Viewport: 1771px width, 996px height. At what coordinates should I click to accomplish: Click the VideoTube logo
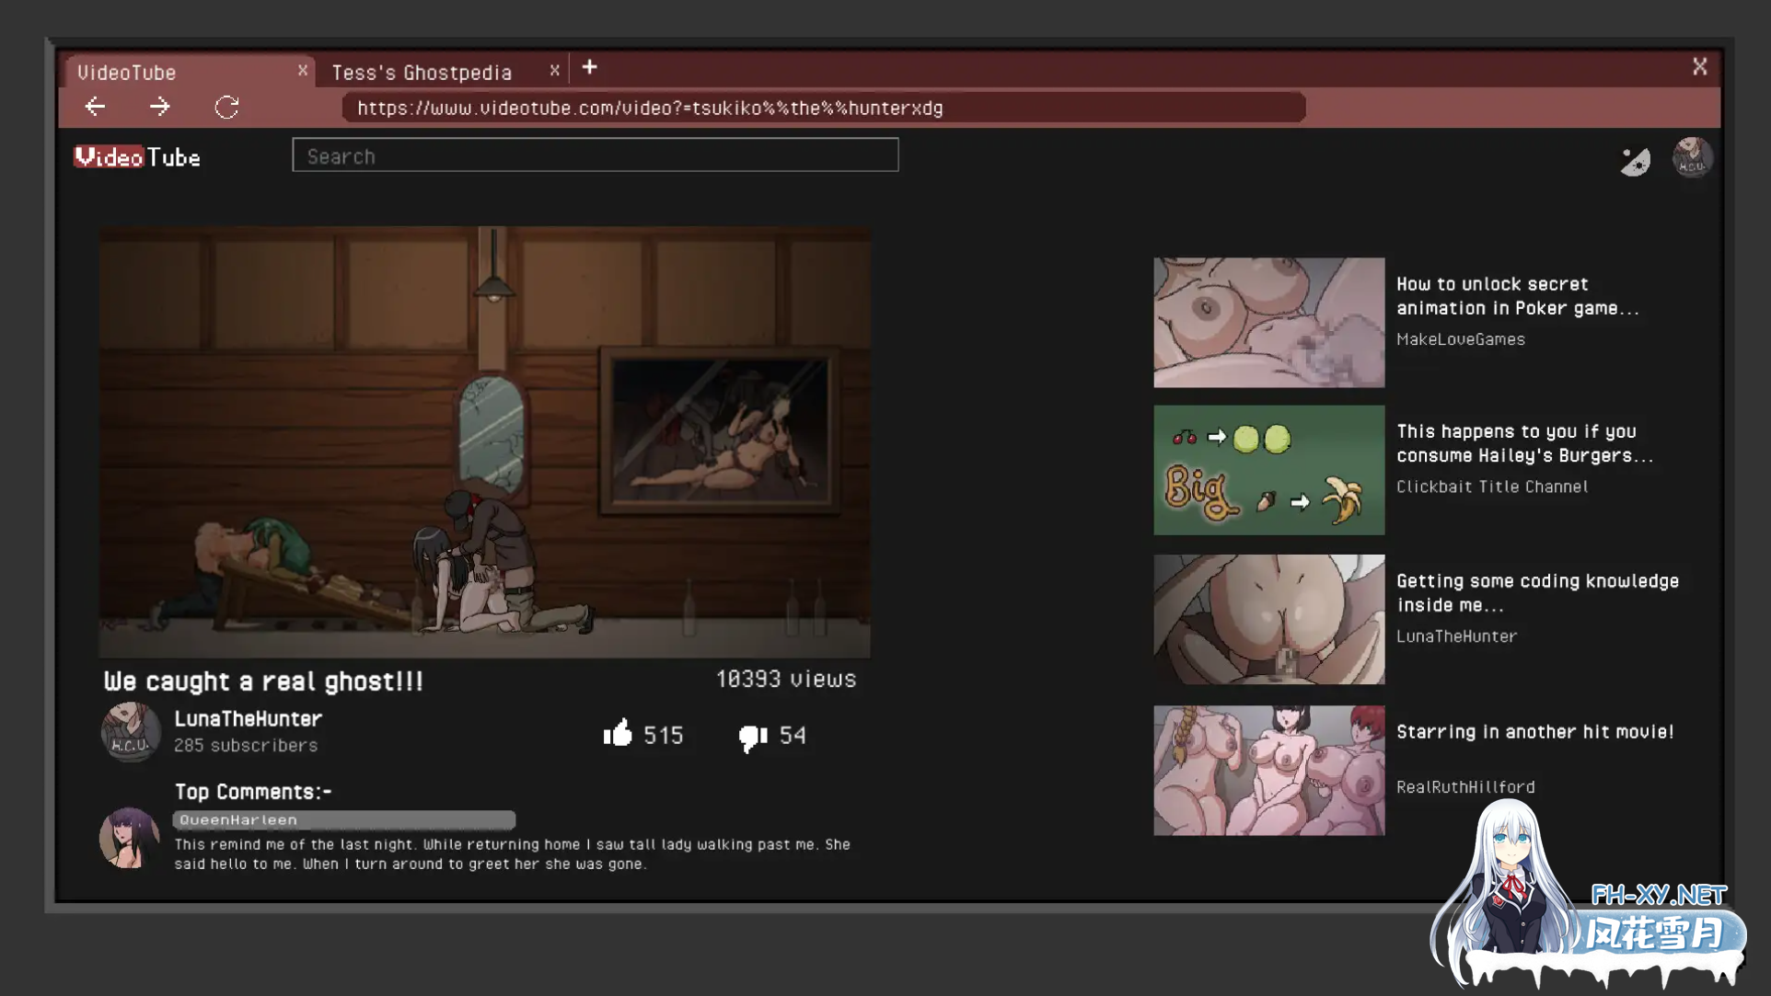tap(136, 156)
